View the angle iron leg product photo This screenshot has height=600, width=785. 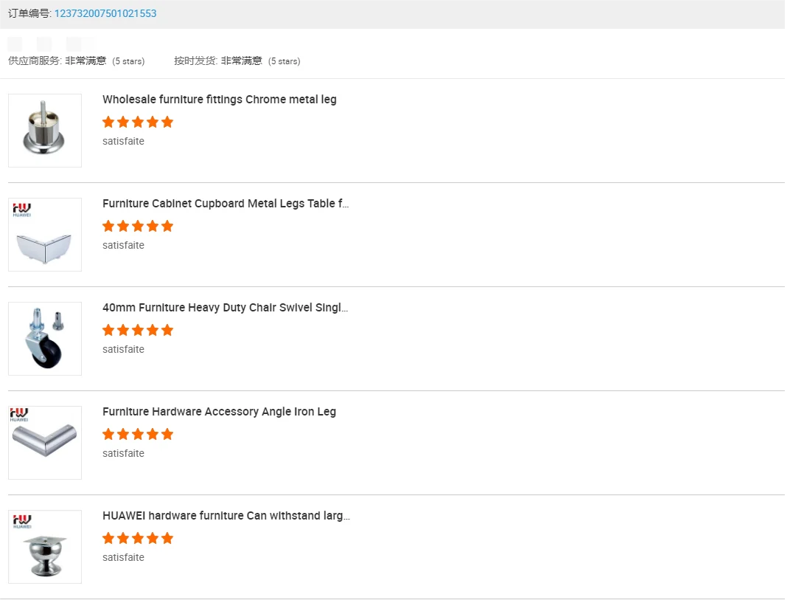click(45, 443)
